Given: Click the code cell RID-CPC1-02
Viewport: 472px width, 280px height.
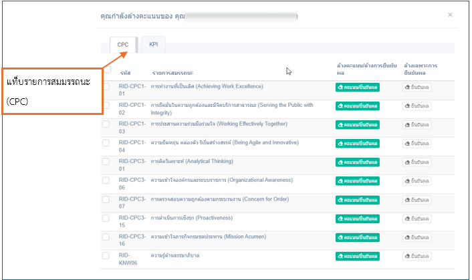Looking at the screenshot, I should tap(132, 108).
